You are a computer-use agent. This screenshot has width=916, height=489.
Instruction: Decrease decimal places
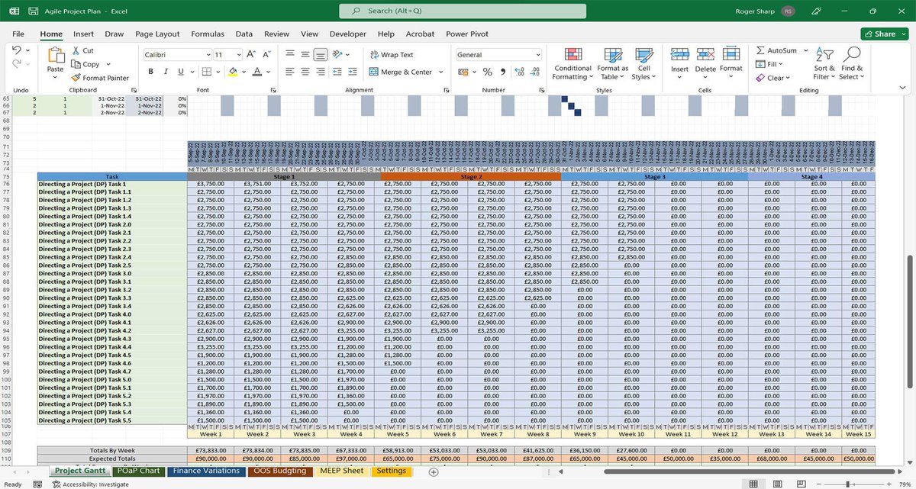tap(535, 72)
